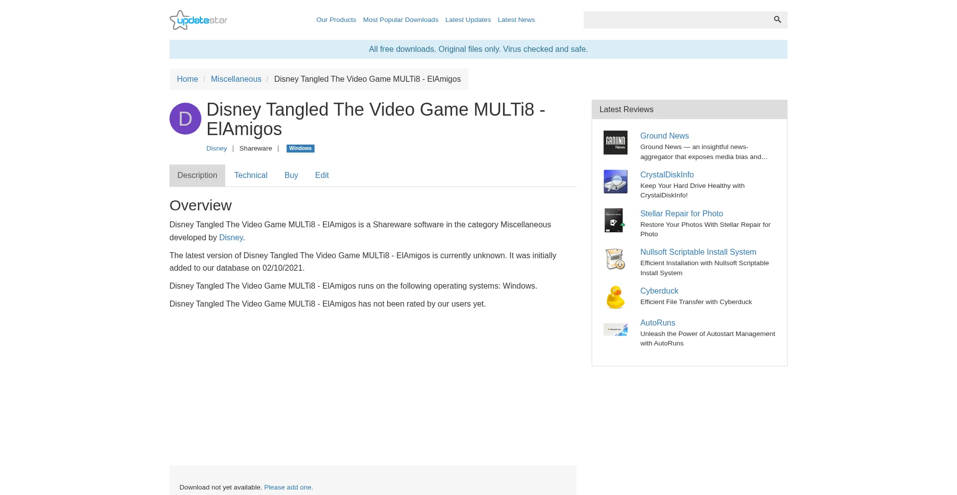Click the free downloads banner text
957x495 pixels.
tap(478, 49)
